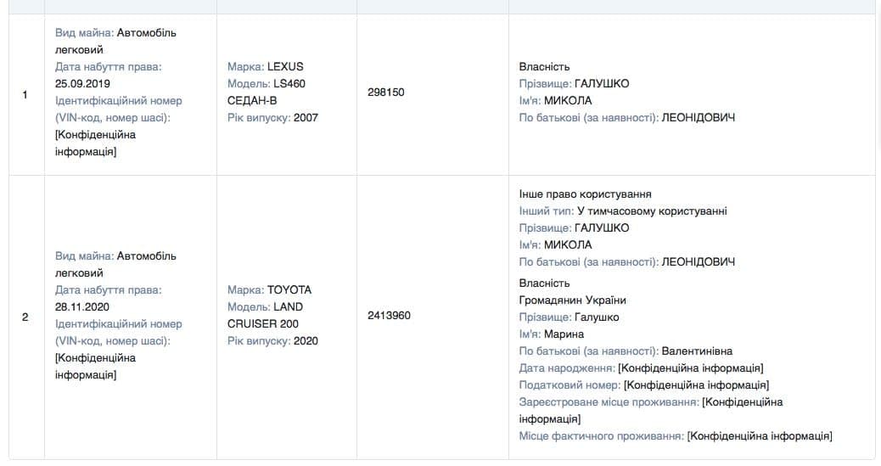The image size is (881, 466).
Task: Click 'Власність' in the Lexus row
Action: (544, 66)
